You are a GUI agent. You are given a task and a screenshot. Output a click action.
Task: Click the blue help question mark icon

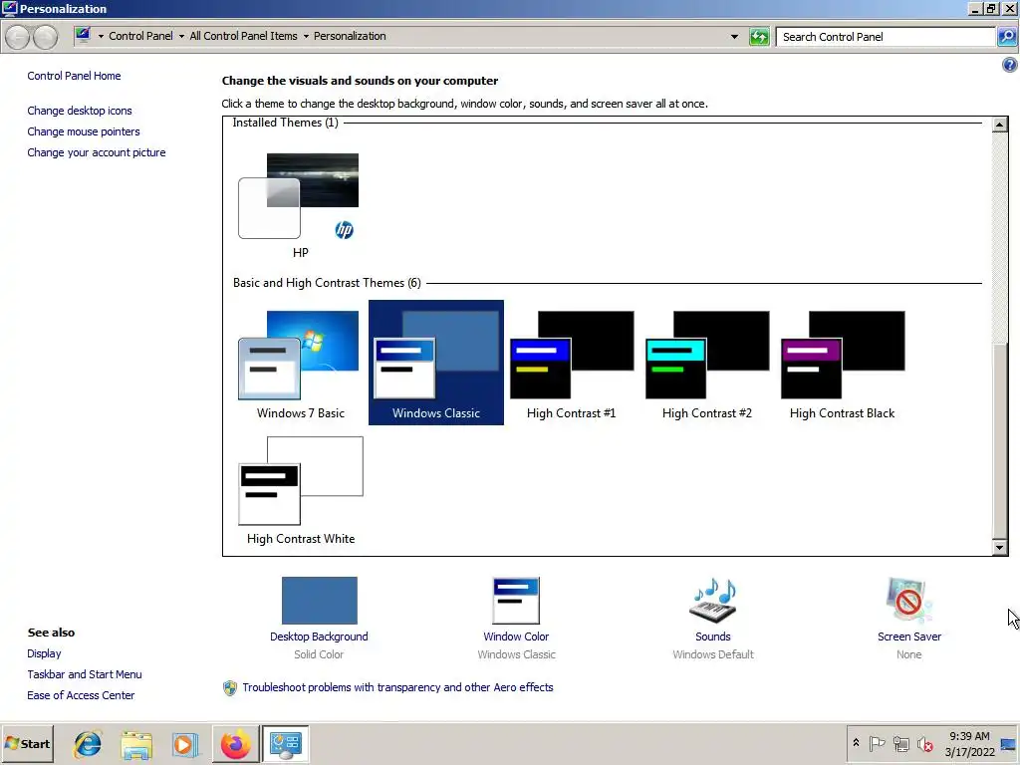[x=1010, y=65]
